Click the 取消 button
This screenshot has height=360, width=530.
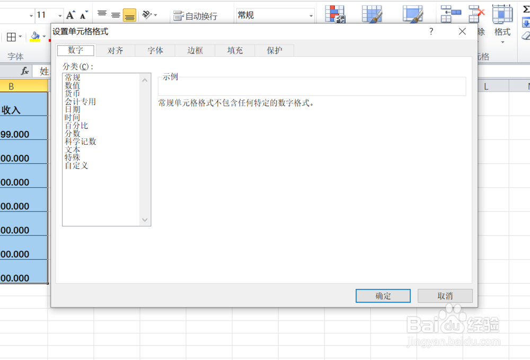[x=445, y=296]
